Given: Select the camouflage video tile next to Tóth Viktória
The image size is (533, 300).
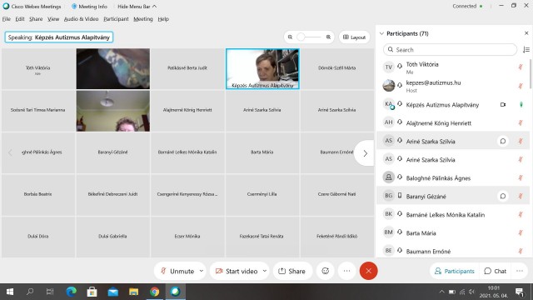Looking at the screenshot, I should point(113,68).
